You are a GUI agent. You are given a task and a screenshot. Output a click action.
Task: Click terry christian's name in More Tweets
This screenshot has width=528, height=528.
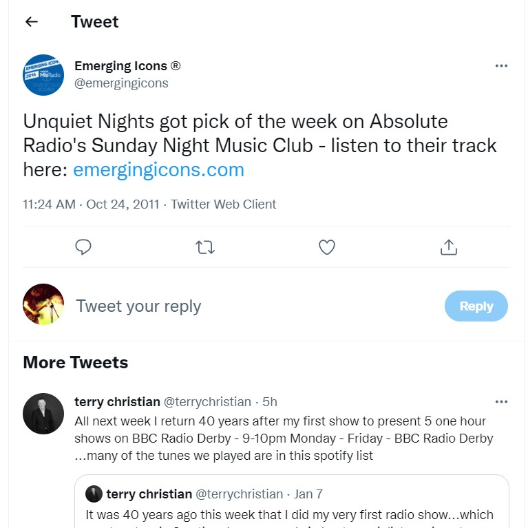point(117,401)
